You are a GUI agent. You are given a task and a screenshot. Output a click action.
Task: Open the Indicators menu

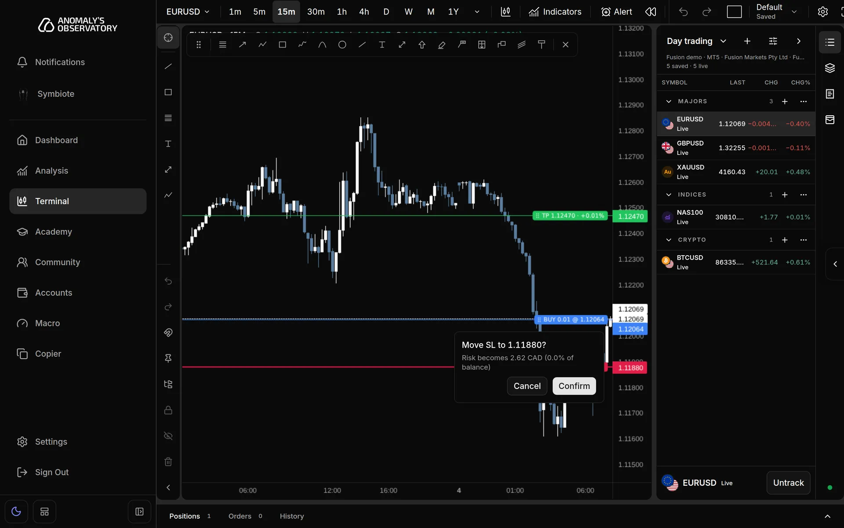coord(555,12)
